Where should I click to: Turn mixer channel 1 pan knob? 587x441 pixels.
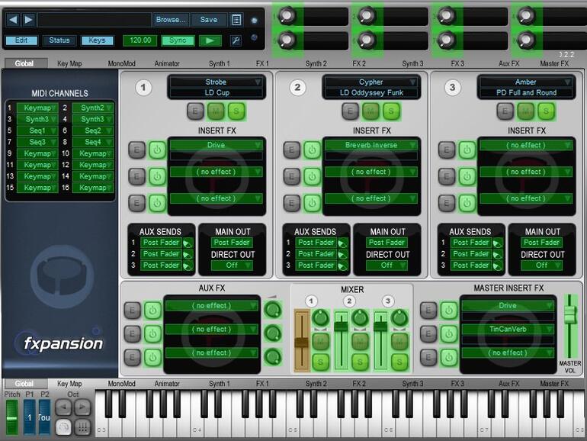pyautogui.click(x=321, y=318)
